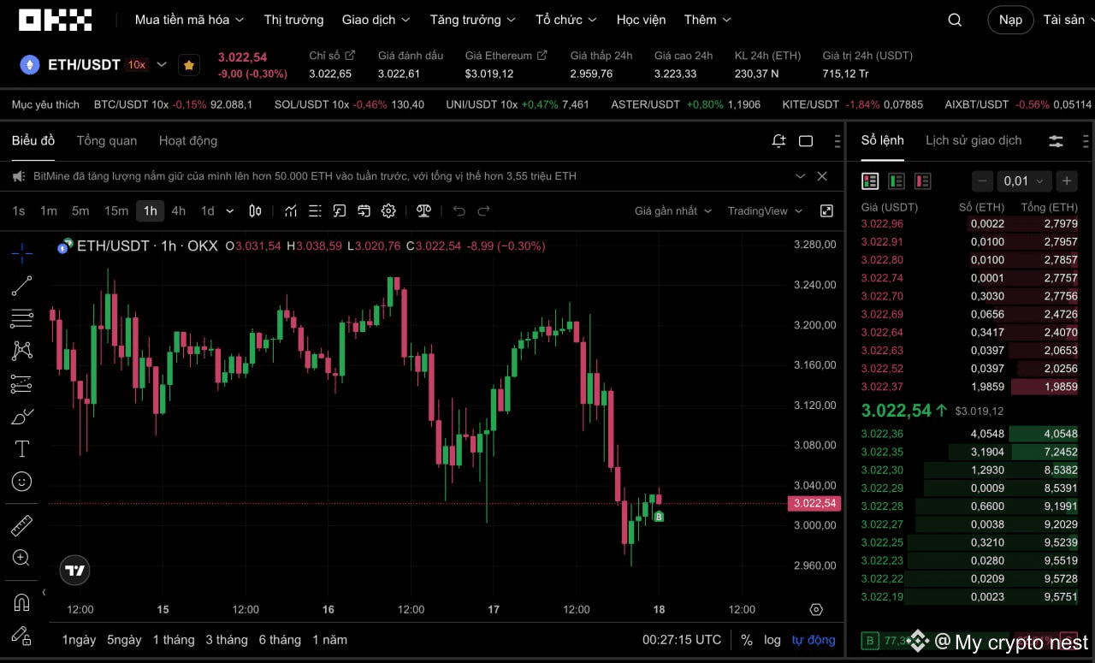Viewport: 1095px width, 663px height.
Task: Open chart settings gear
Action: (x=388, y=210)
